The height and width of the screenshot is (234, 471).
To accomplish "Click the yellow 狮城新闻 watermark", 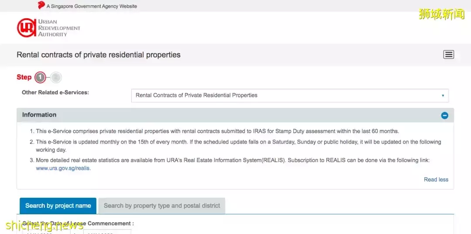I will tap(441, 14).
